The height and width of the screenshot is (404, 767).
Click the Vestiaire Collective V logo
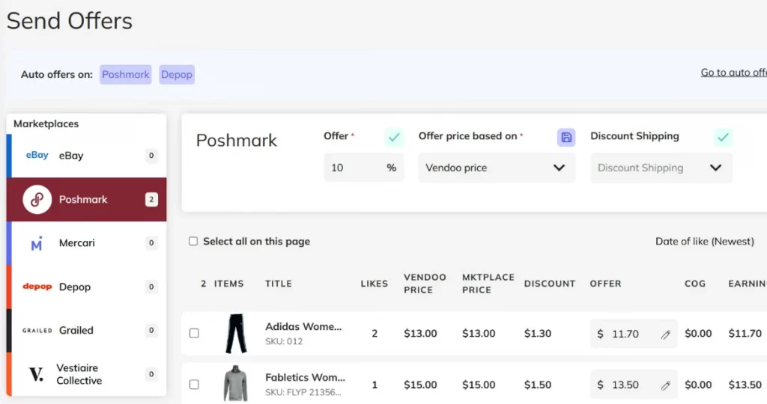36,374
